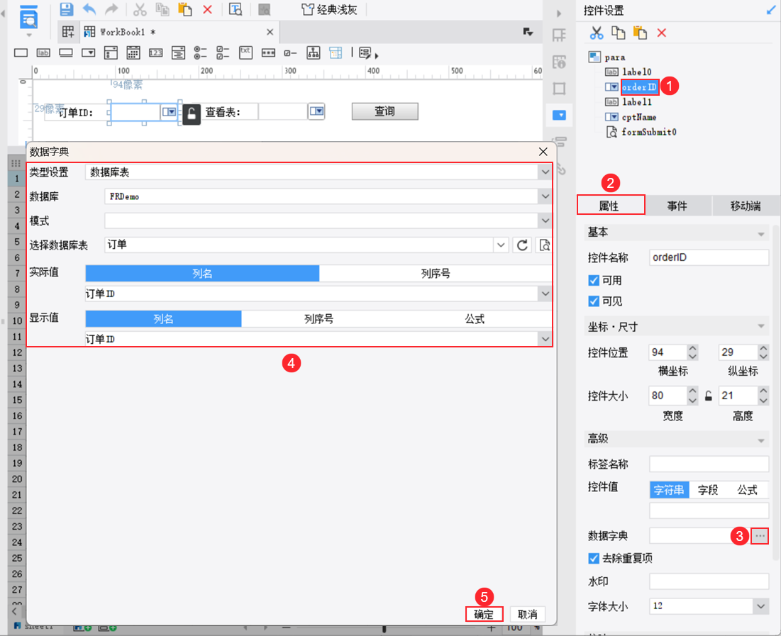This screenshot has width=781, height=636.
Task: Delete widget in the 控件设置 panel
Action: point(661,33)
